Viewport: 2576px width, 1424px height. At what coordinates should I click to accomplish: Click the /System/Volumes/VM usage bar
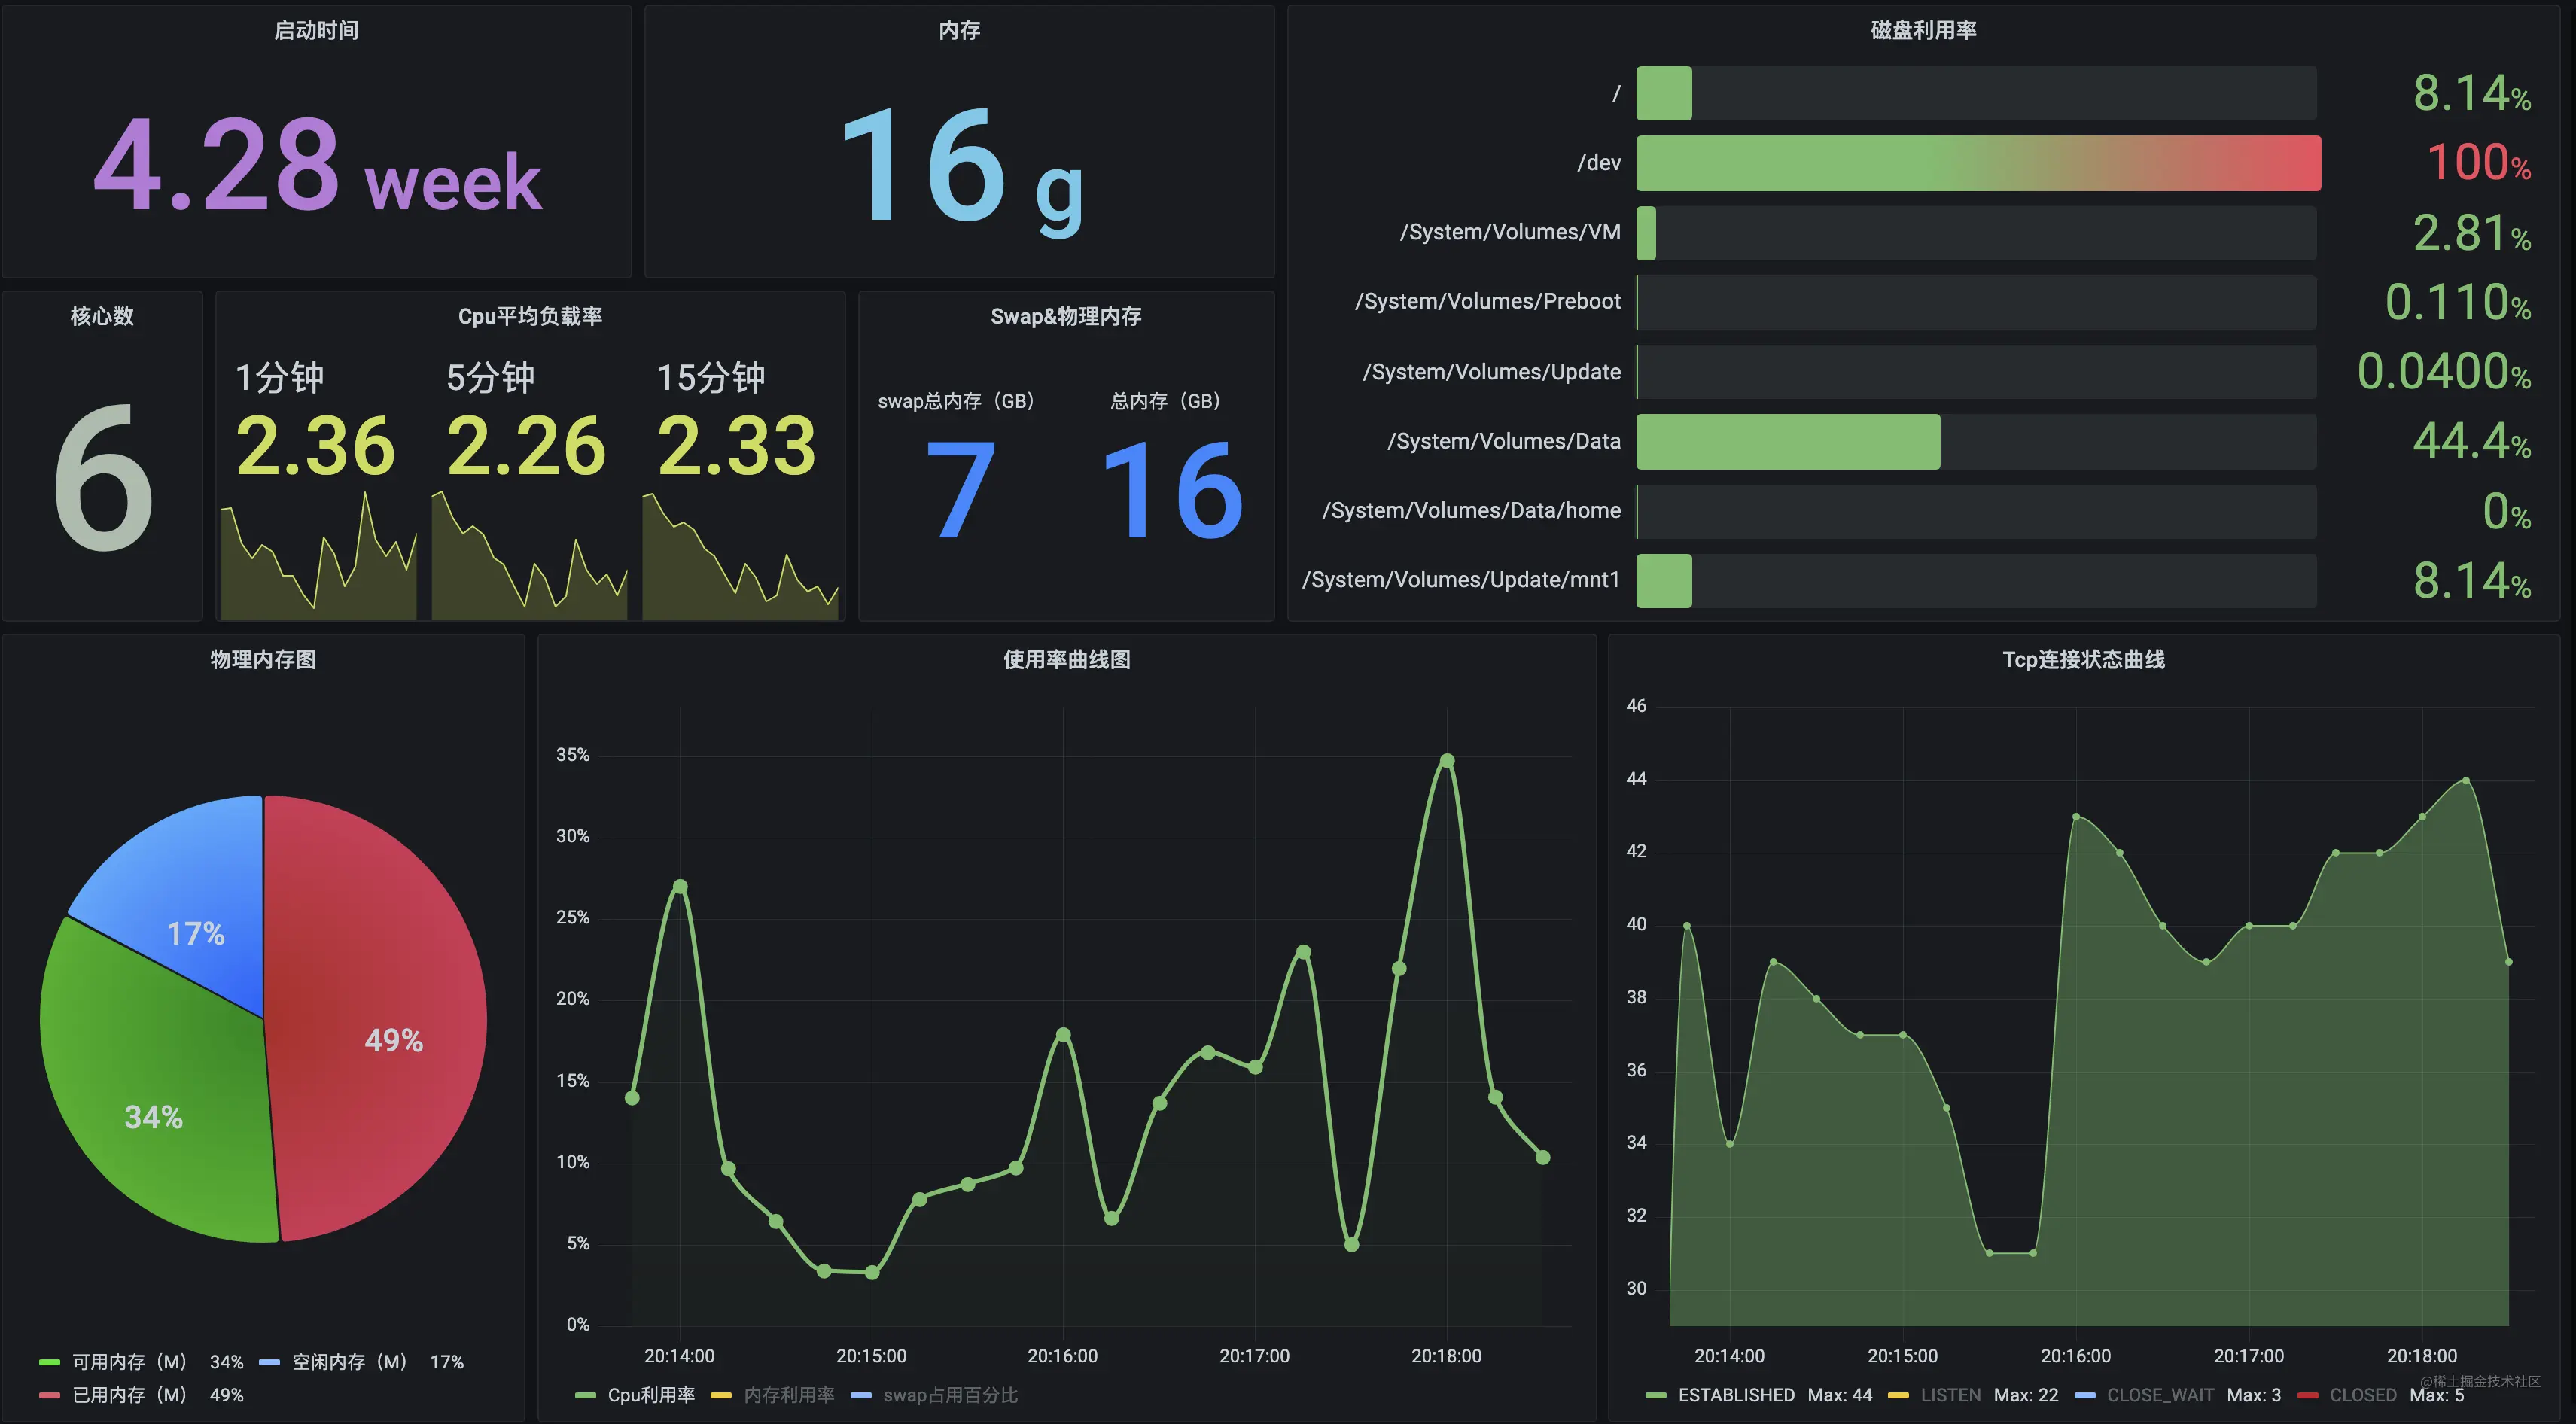1646,233
